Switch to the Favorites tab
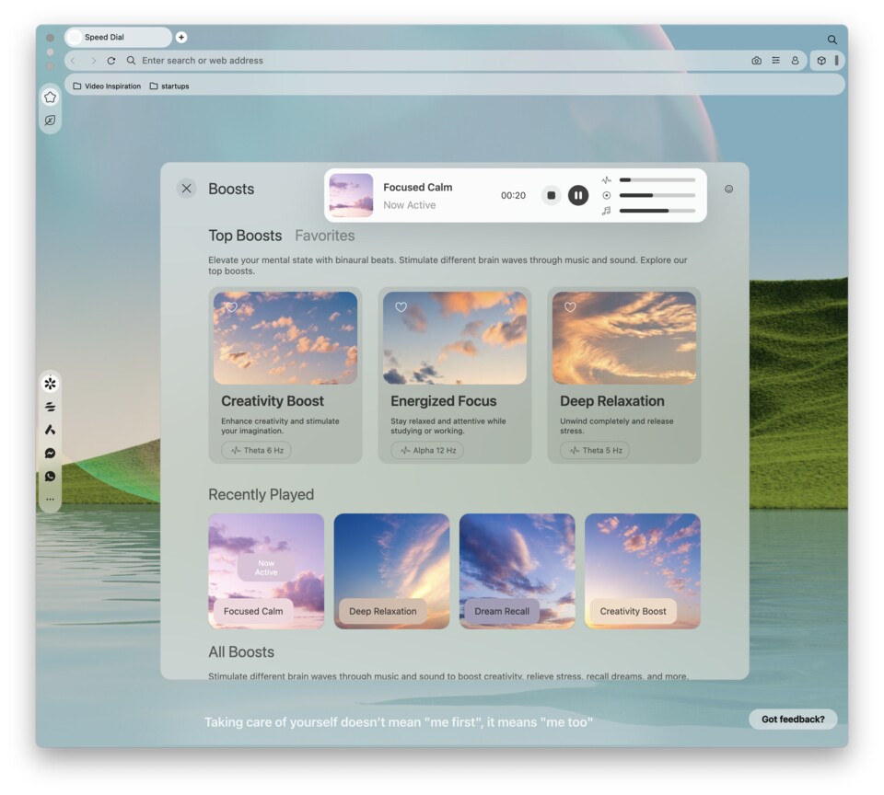 [x=324, y=236]
